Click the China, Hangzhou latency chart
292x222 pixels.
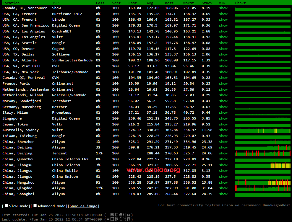[x=263, y=183]
